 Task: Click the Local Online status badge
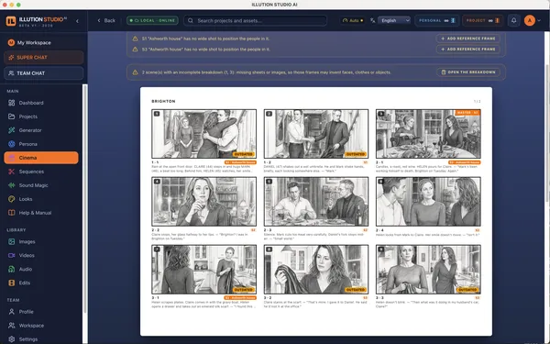point(152,20)
